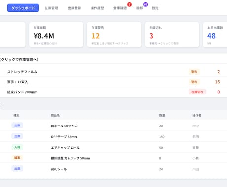Click the 警告 badge on the 軍手 L row
Image resolution: width=227 pixels, height=187 pixels.
(194, 82)
